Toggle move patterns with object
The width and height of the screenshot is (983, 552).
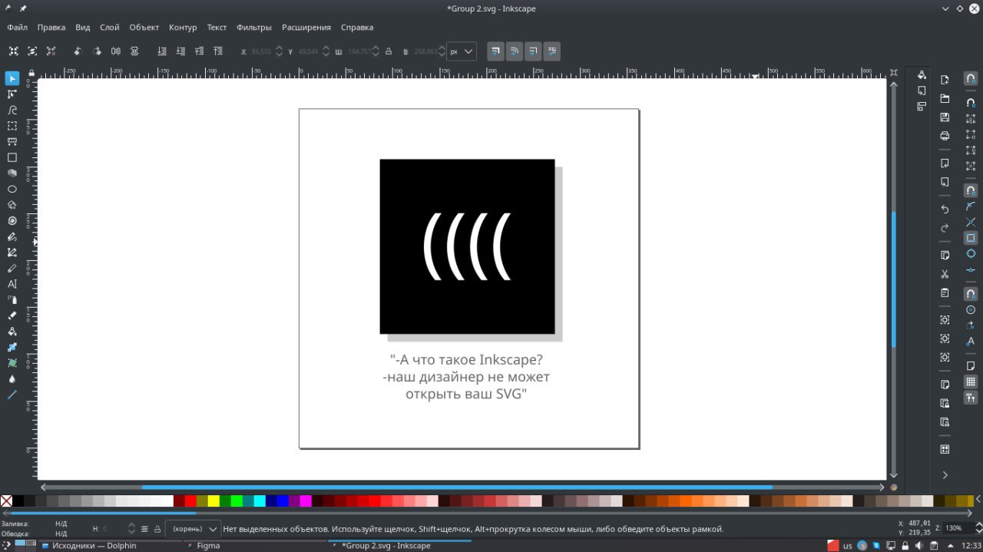(551, 51)
